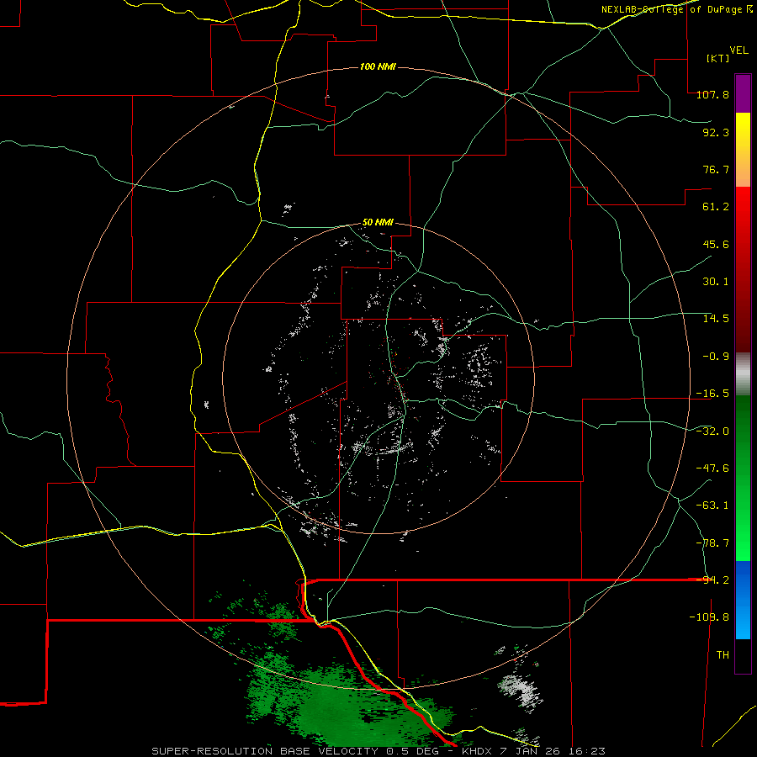Pick the blue segment of the velocity color bar

pyautogui.click(x=743, y=600)
